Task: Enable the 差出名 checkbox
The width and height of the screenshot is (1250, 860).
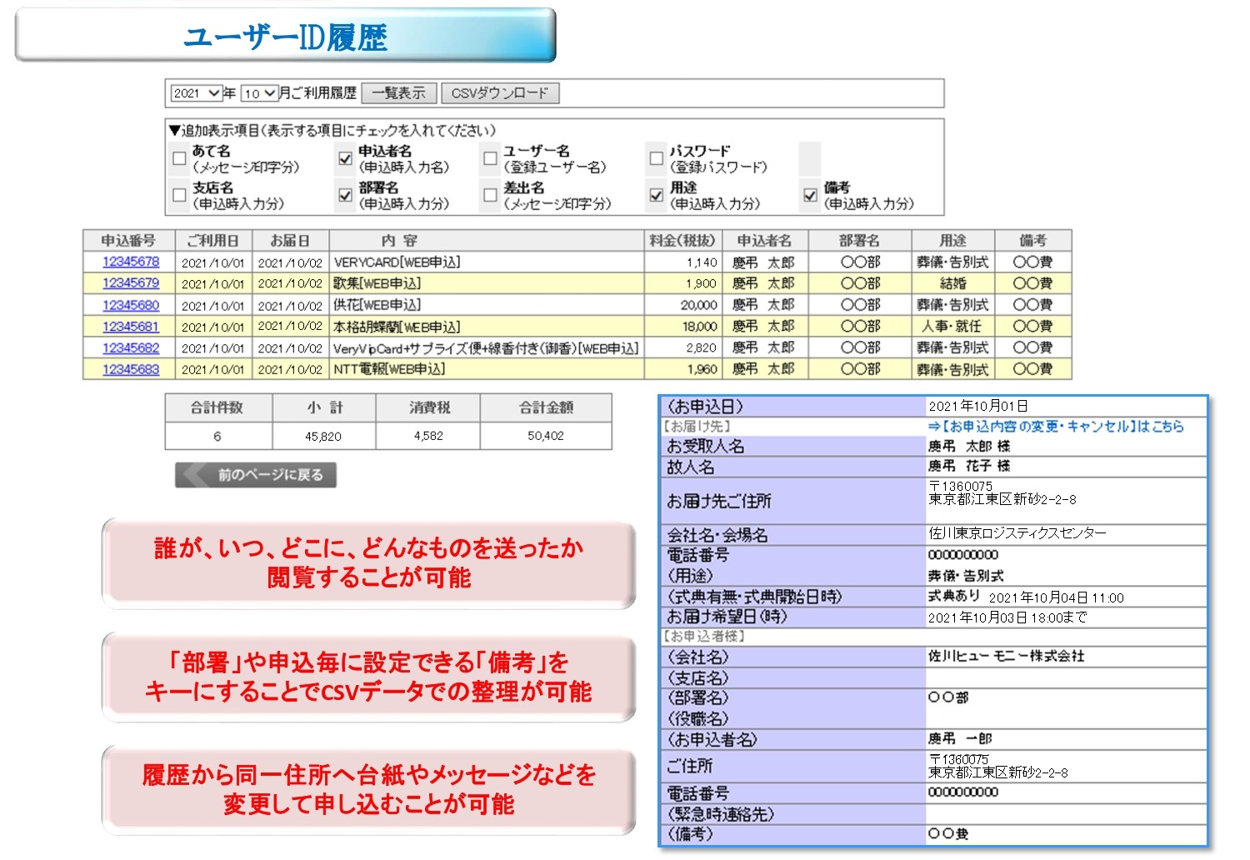Action: pos(490,195)
